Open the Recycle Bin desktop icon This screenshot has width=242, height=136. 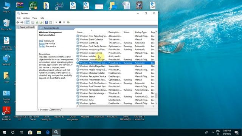click(6, 25)
